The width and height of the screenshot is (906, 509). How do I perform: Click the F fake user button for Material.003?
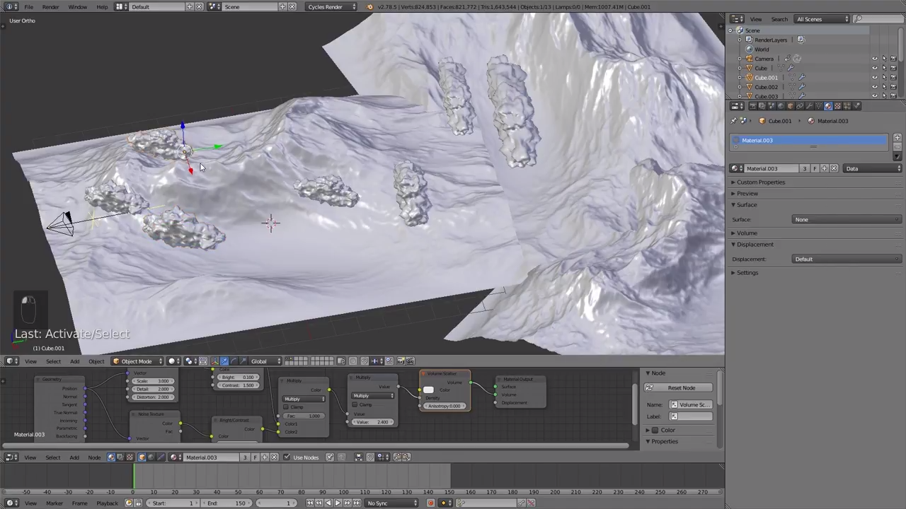pyautogui.click(x=815, y=168)
